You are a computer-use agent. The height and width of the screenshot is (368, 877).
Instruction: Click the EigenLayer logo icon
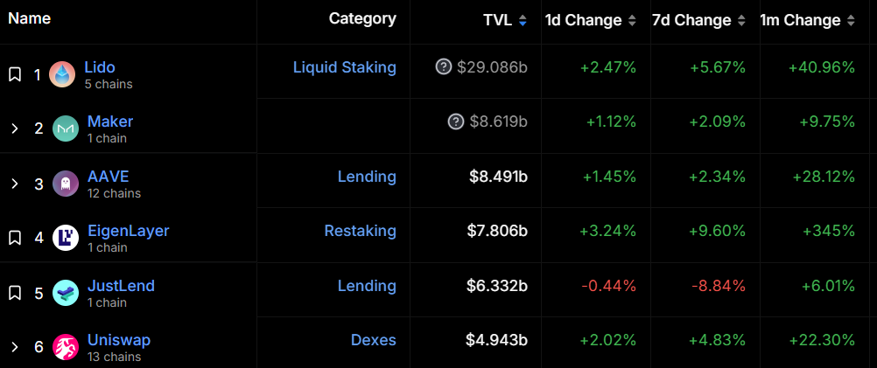coord(66,238)
